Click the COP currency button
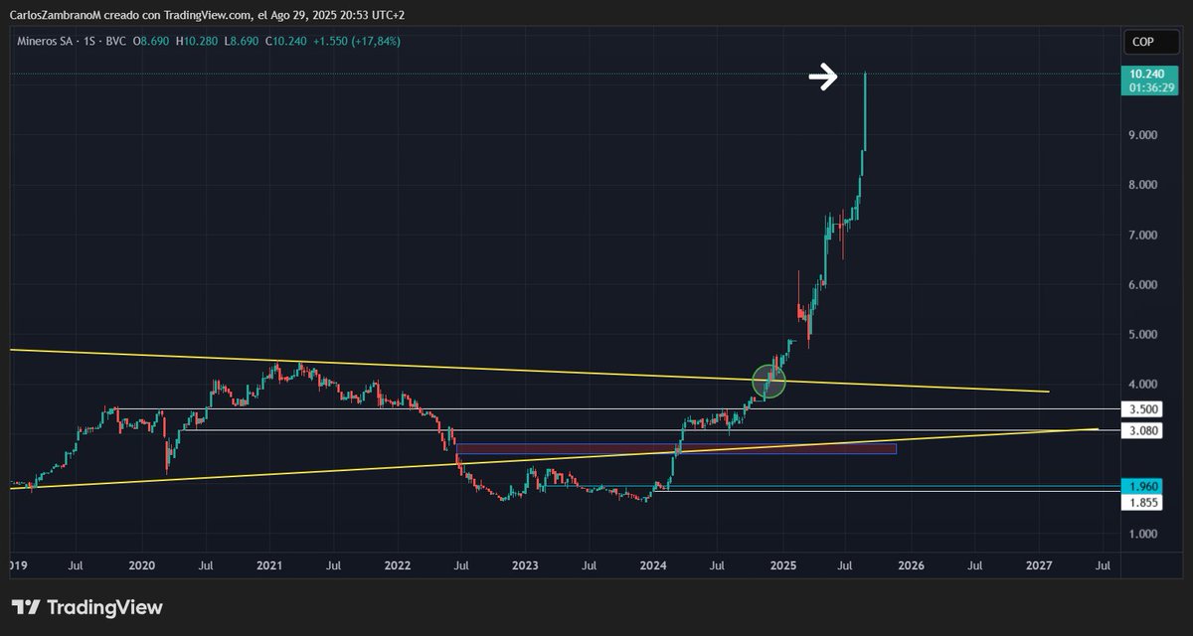 pyautogui.click(x=1150, y=42)
